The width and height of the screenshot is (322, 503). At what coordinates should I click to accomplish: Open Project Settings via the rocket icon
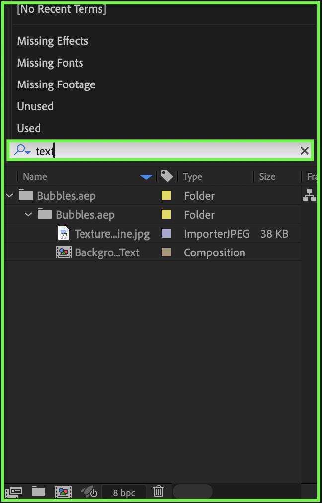(x=89, y=492)
